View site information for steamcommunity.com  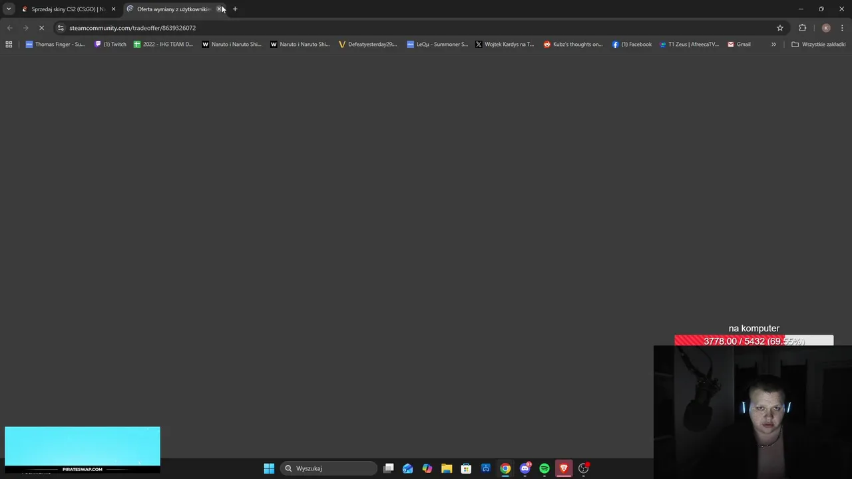coord(61,28)
